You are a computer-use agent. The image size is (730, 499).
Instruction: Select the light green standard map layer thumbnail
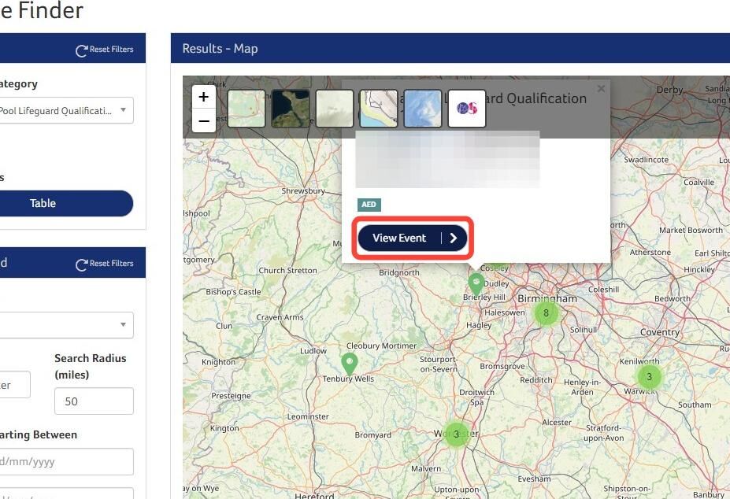click(246, 109)
